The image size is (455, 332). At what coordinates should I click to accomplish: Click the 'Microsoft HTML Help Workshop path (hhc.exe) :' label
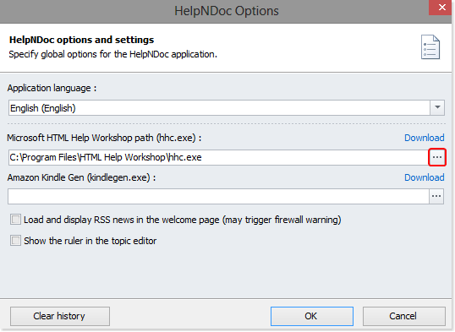pos(104,138)
